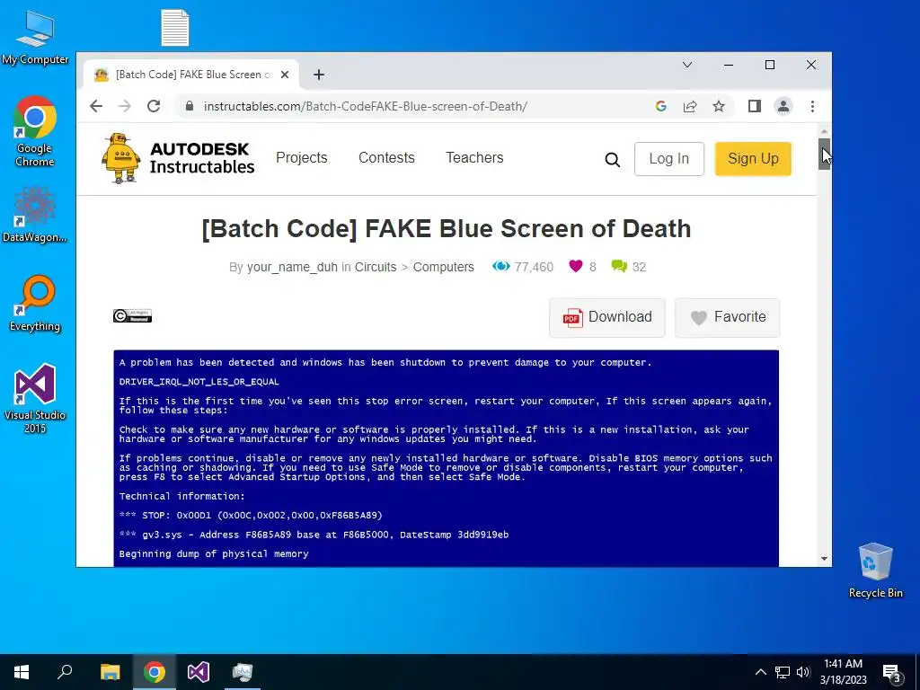Click the page scrollbar thumb
This screenshot has width=920, height=690.
click(824, 155)
